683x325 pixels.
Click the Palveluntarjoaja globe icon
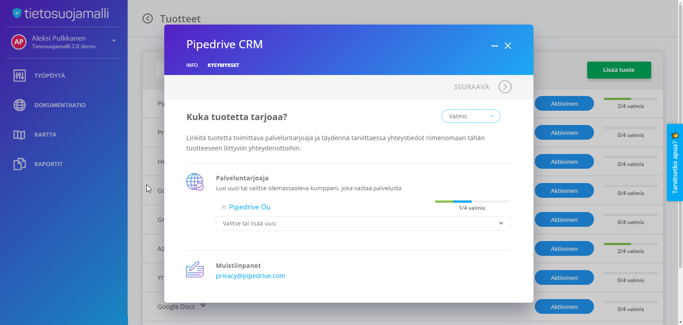point(195,182)
